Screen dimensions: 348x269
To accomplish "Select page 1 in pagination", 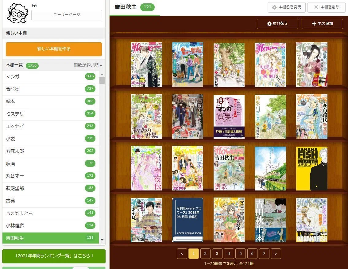I will coord(194,254).
